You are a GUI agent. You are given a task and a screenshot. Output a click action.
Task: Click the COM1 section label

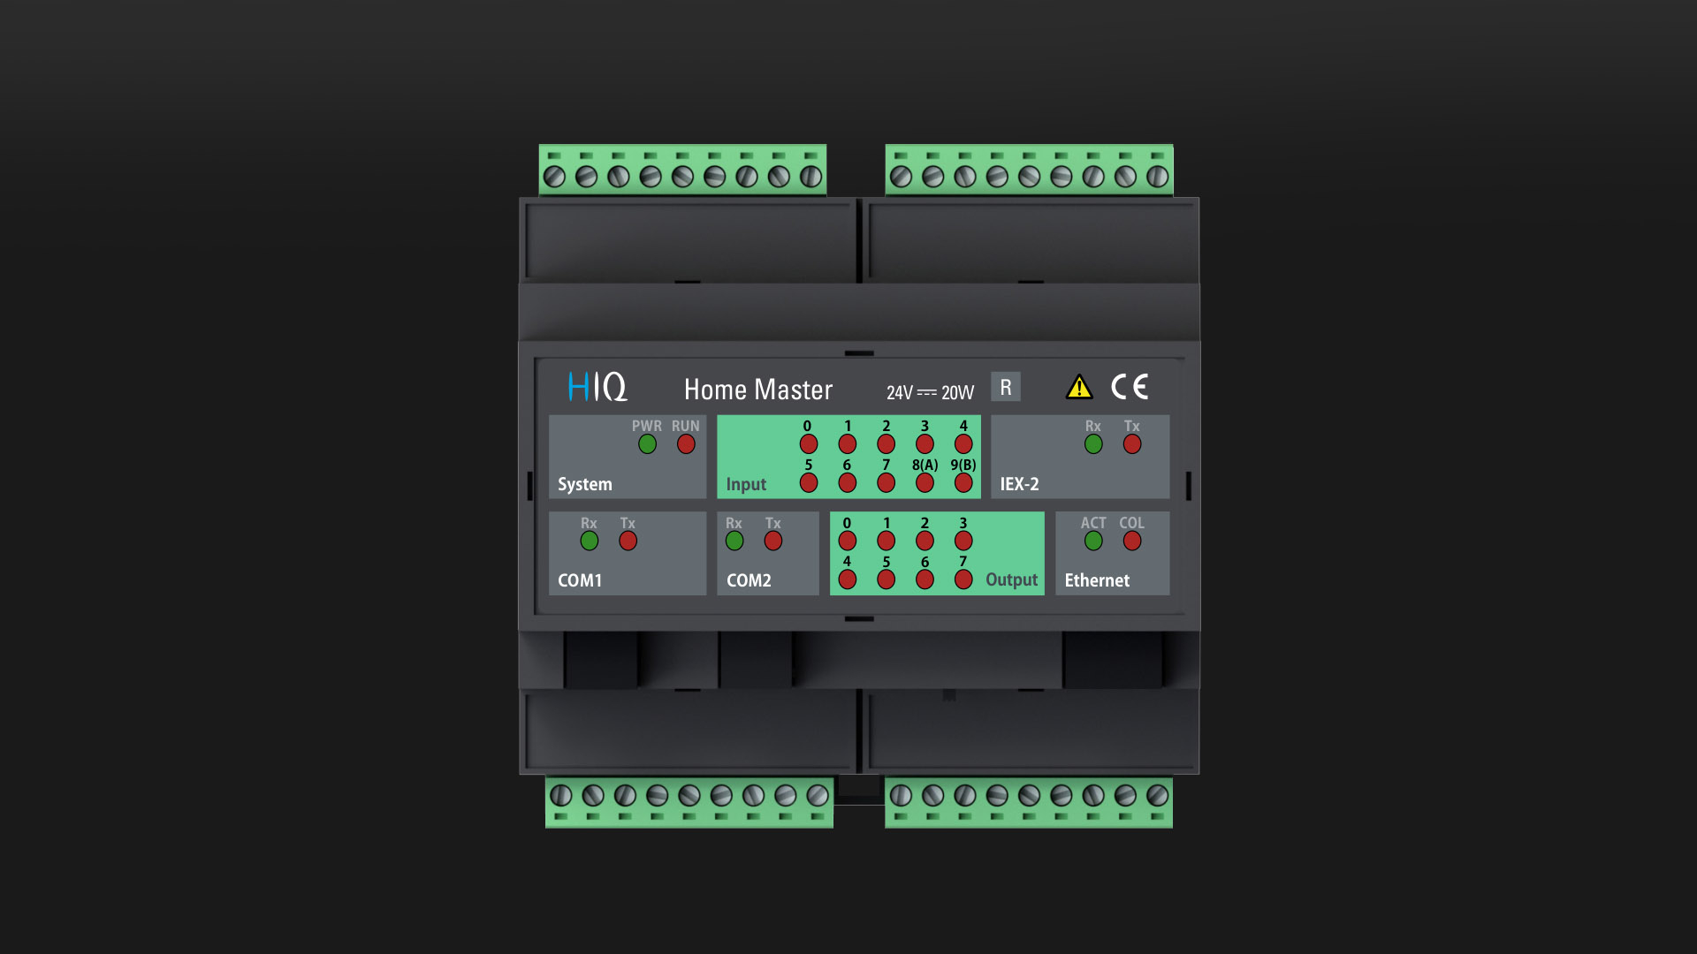tap(580, 580)
